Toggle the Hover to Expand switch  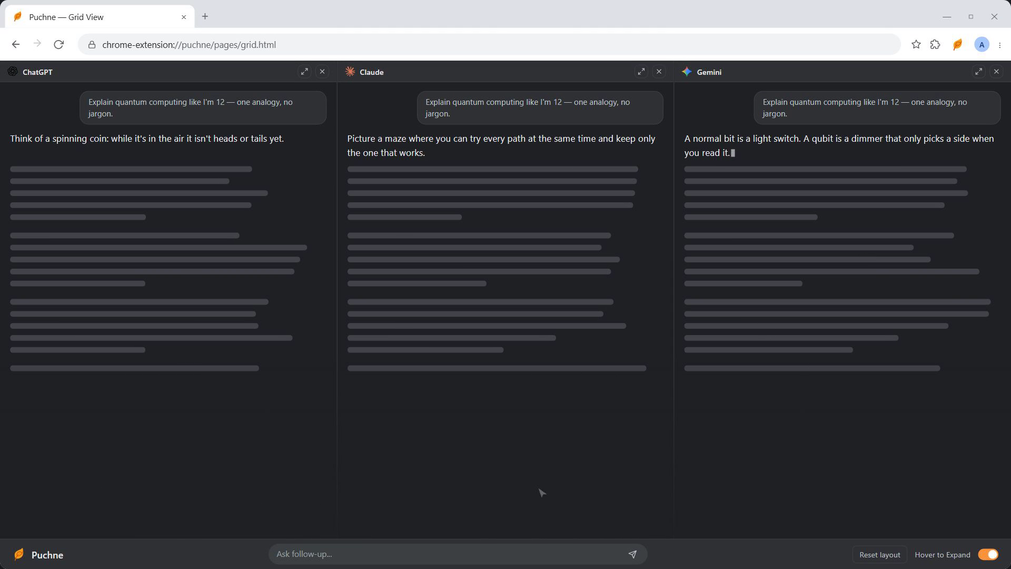[988, 554]
